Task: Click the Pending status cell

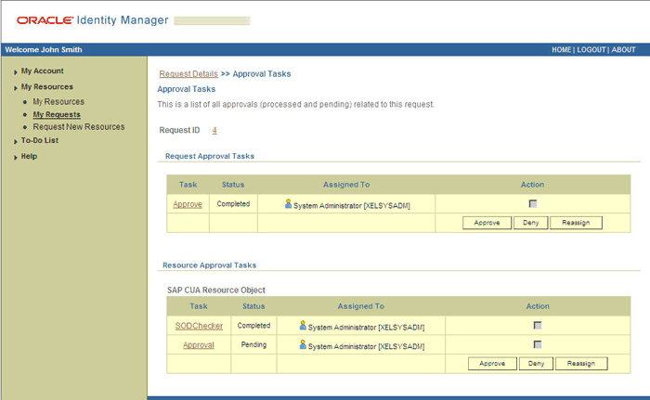Action: (253, 344)
